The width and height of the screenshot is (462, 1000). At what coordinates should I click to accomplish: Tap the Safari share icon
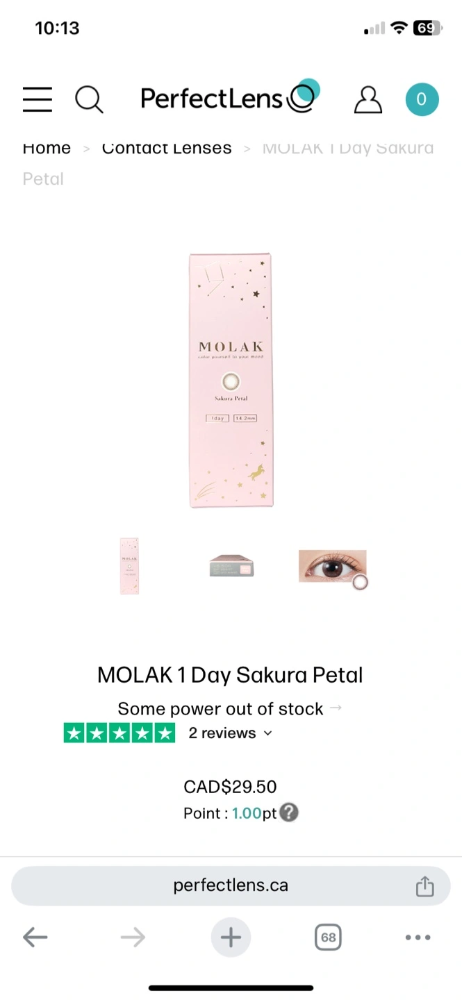pos(424,886)
